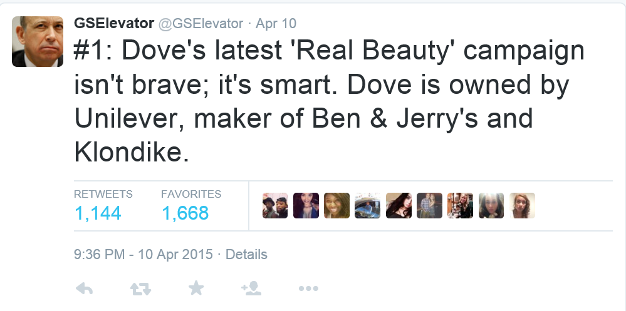This screenshot has height=311, width=626.
Task: Click the last user avatar in the row
Action: 522,205
